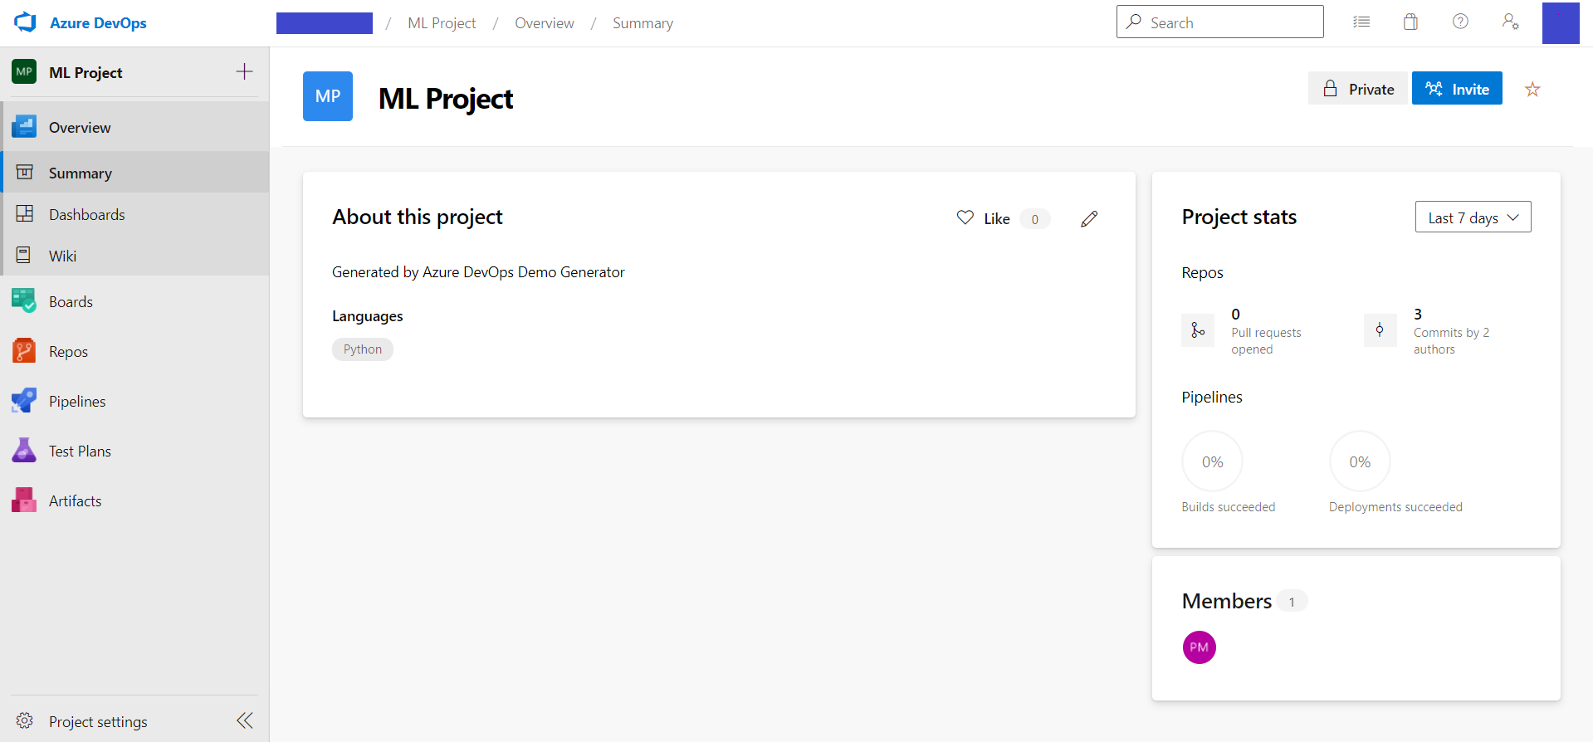The height and width of the screenshot is (742, 1593).
Task: Click Pull requests opened text
Action: pos(1266,340)
